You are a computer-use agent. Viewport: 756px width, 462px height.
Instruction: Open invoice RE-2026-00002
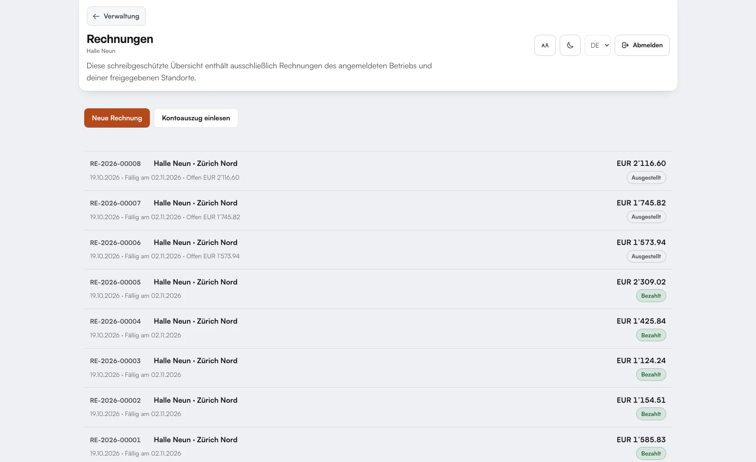378,407
